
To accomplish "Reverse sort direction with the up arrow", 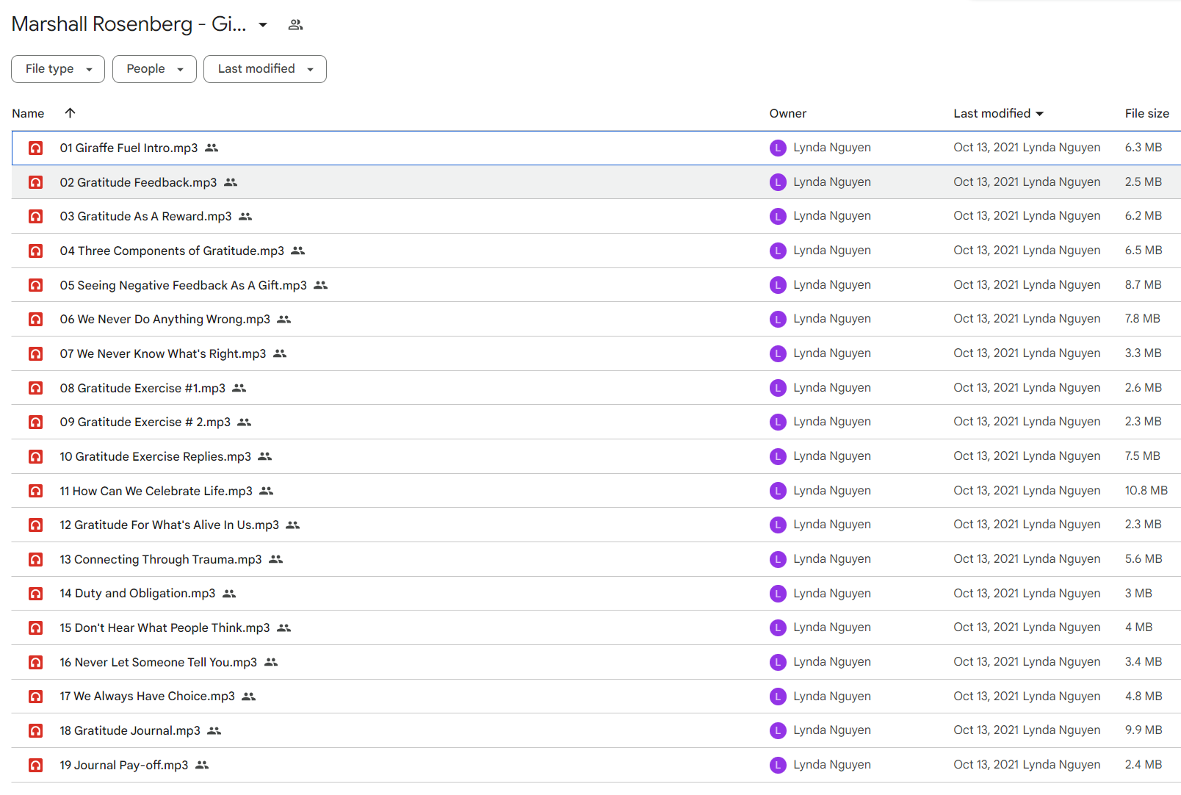I will pos(70,113).
